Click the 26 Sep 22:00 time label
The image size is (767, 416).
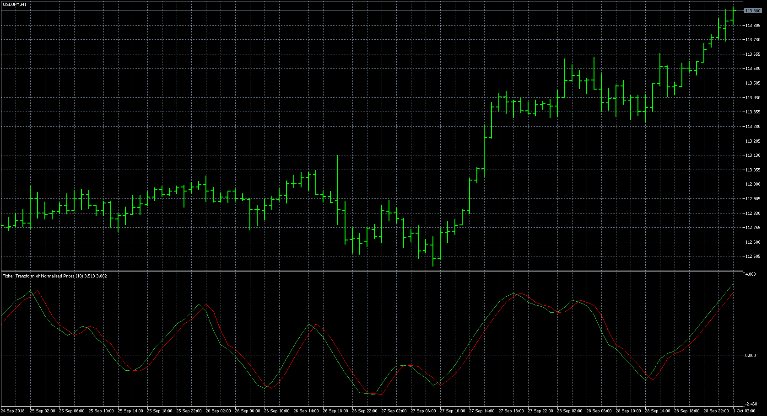point(365,411)
